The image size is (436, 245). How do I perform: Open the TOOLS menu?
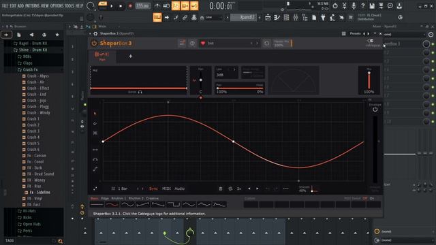click(69, 6)
